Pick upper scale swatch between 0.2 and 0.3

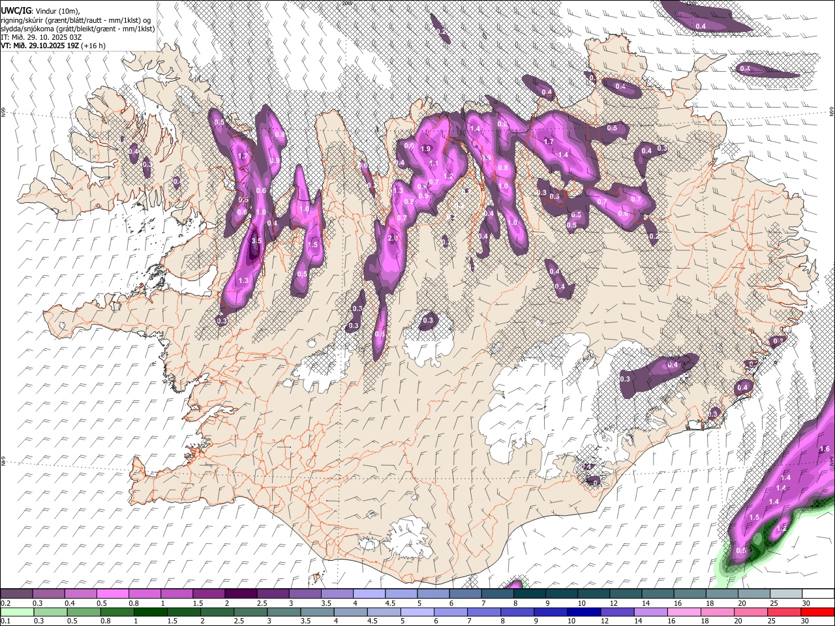16,594
